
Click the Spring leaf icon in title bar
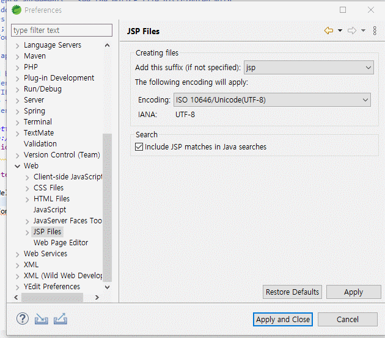[x=16, y=10]
